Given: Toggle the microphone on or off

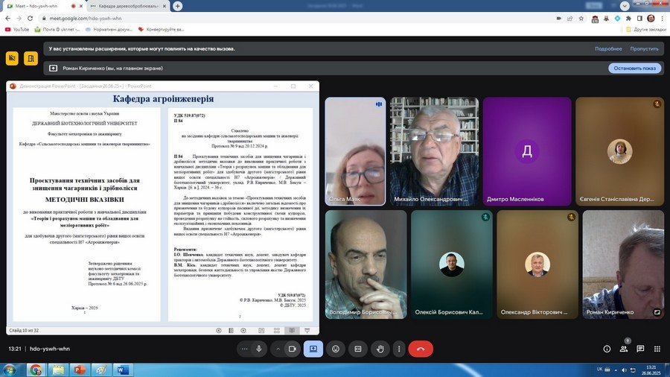Looking at the screenshot, I should [259, 349].
